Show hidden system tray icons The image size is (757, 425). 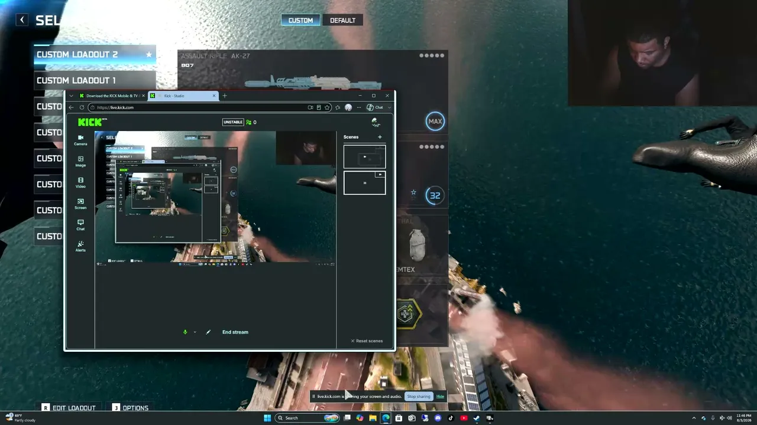pyautogui.click(x=695, y=418)
